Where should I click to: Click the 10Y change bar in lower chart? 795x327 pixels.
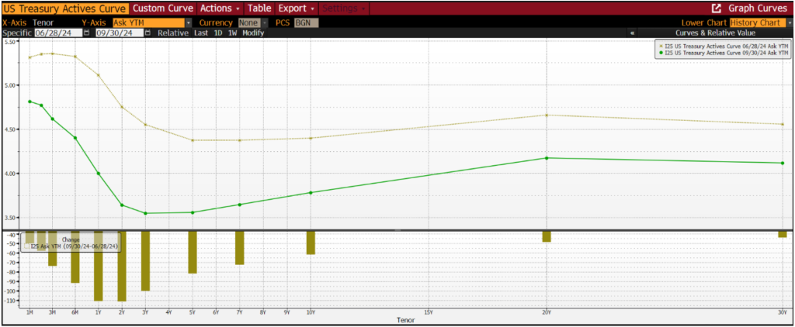click(311, 243)
